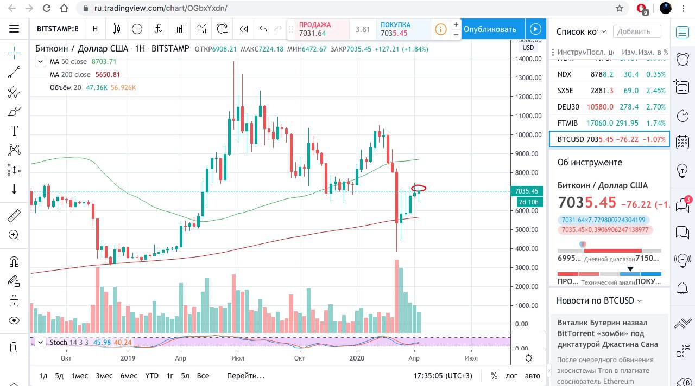This screenshot has height=386, width=695.
Task: Toggle lock all drawing tools
Action: (14, 301)
